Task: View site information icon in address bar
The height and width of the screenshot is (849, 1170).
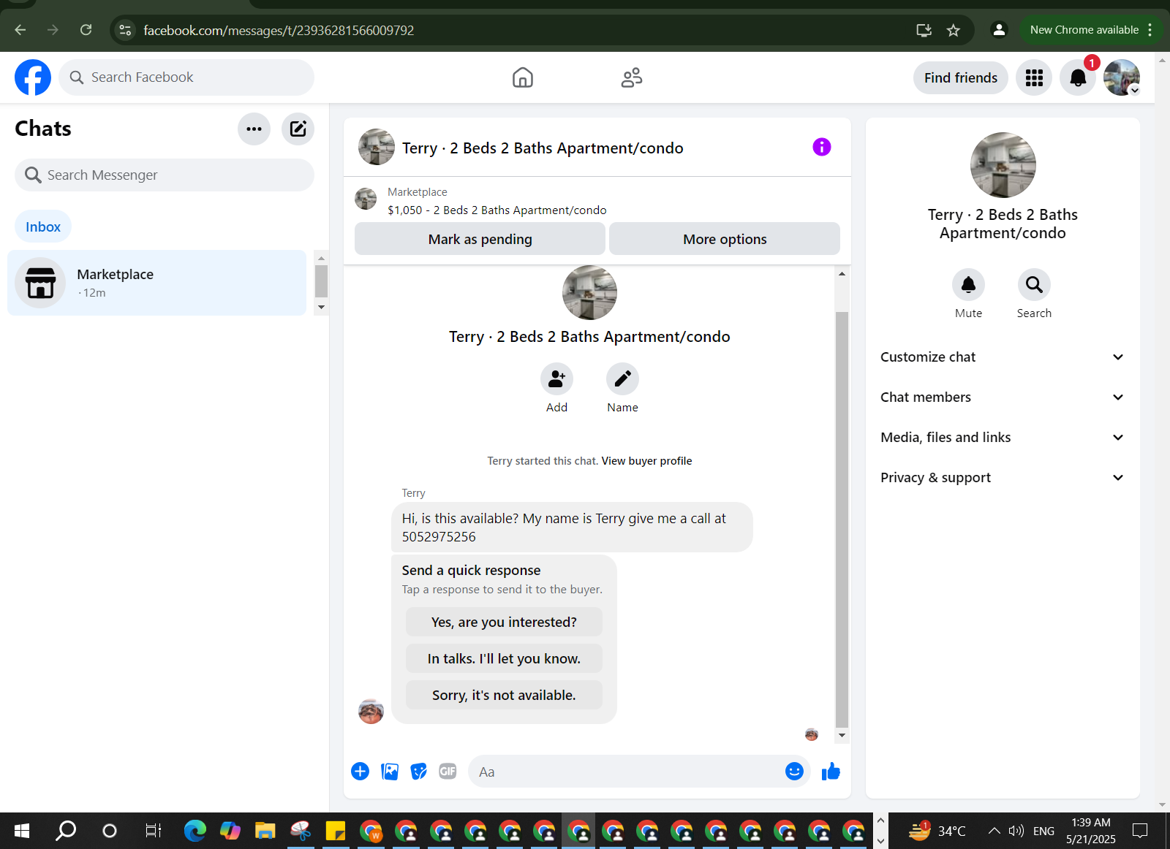Action: [x=125, y=30]
